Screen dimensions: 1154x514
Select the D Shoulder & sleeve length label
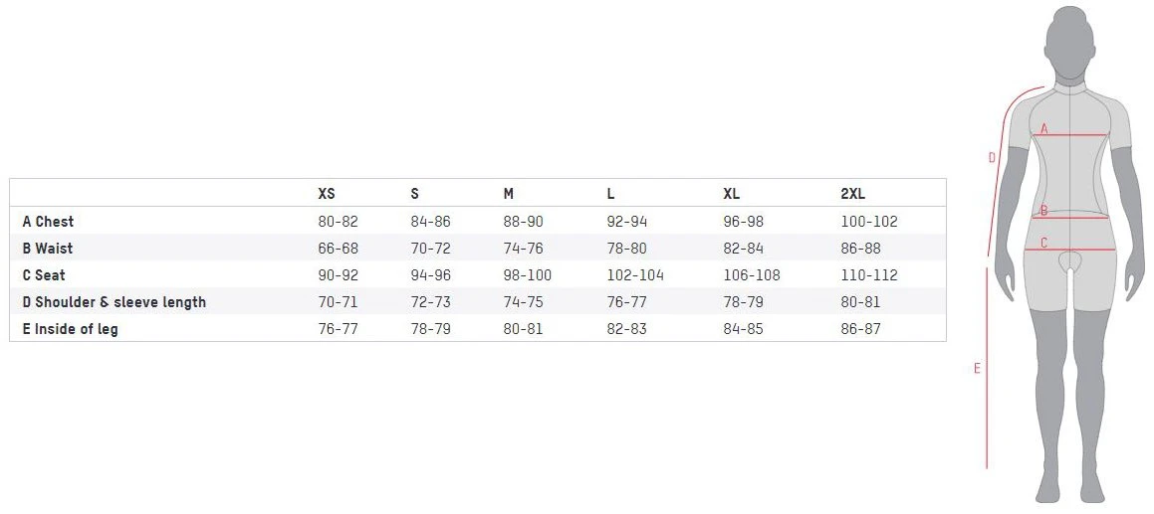click(x=114, y=301)
